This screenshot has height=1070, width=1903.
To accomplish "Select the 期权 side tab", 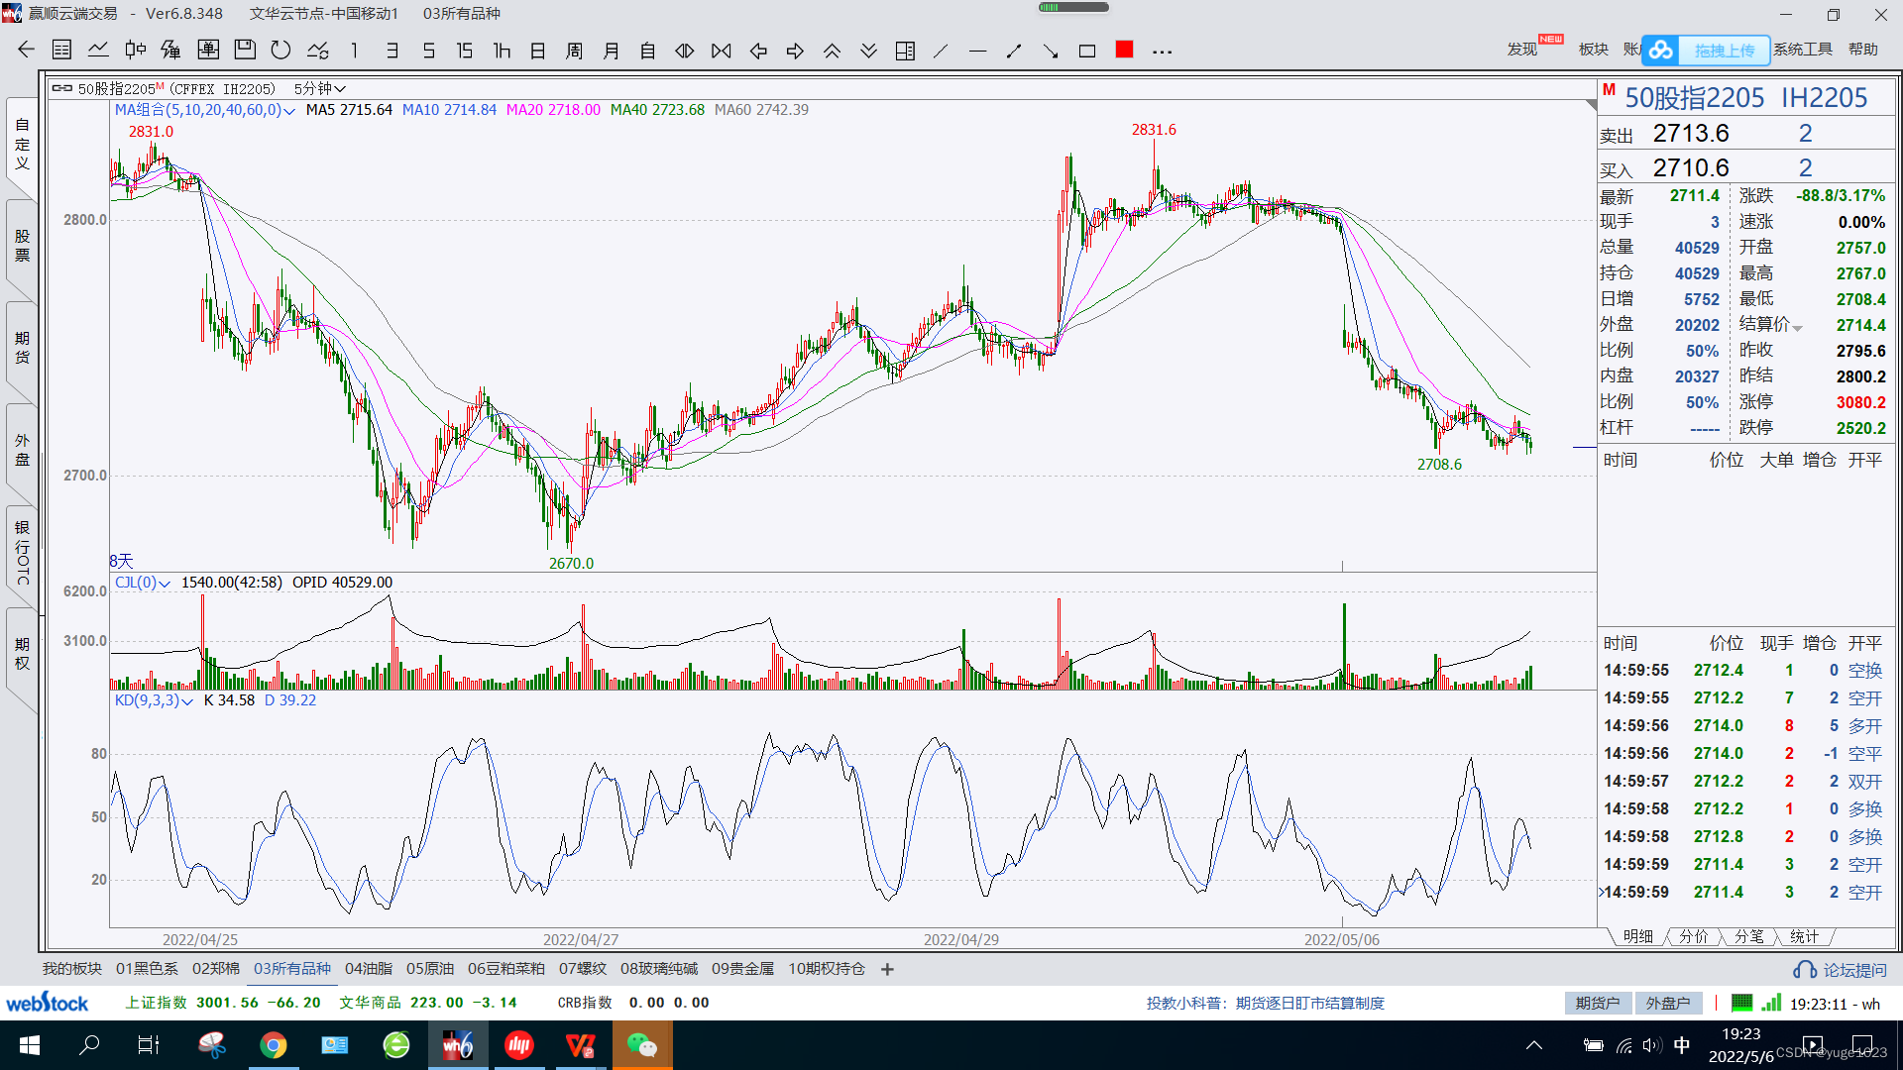I will tap(22, 654).
